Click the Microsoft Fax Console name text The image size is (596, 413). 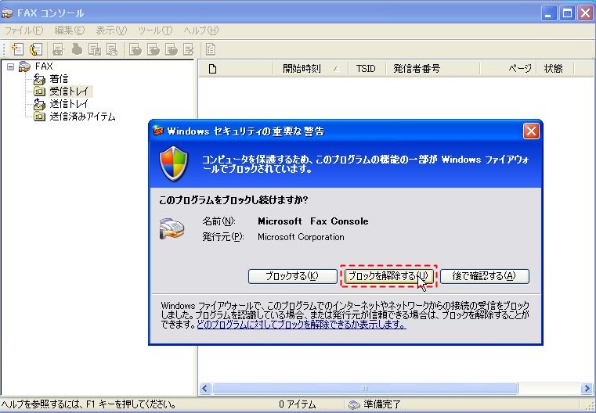(312, 221)
